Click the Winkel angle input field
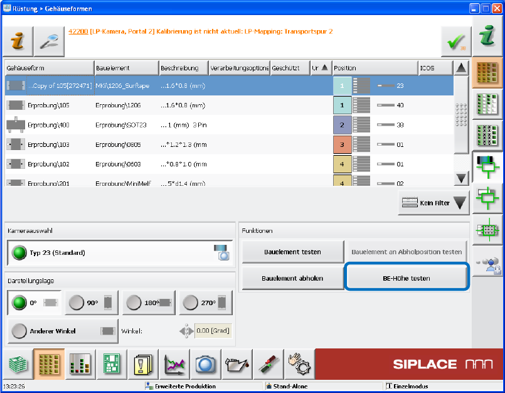The height and width of the screenshot is (393, 505). click(212, 331)
